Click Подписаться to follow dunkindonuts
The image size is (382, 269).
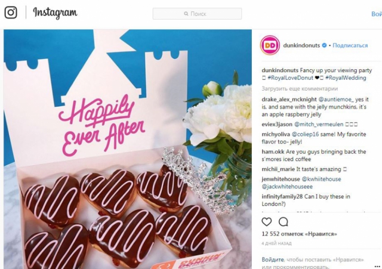(x=350, y=45)
